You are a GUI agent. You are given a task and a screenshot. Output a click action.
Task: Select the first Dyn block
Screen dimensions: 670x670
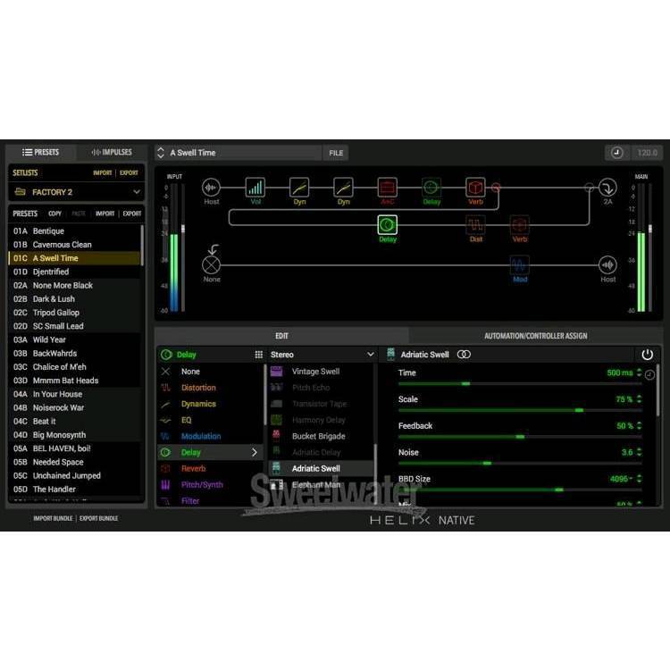[299, 188]
